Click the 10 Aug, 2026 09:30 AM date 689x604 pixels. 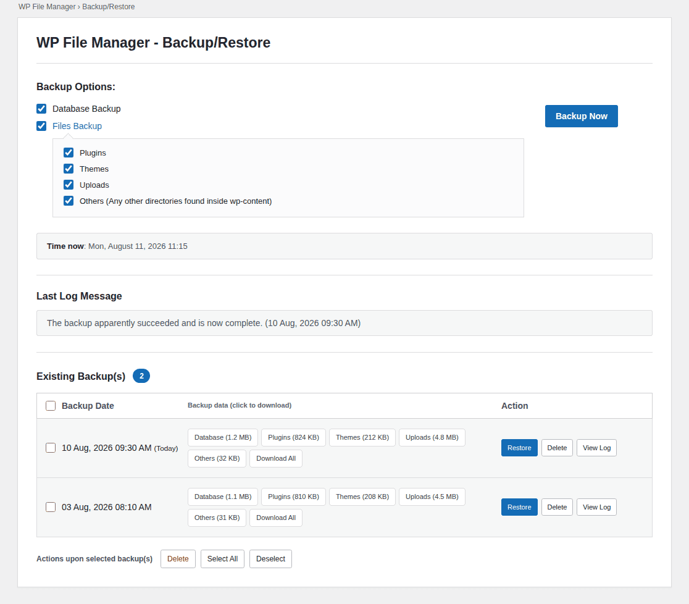click(106, 448)
